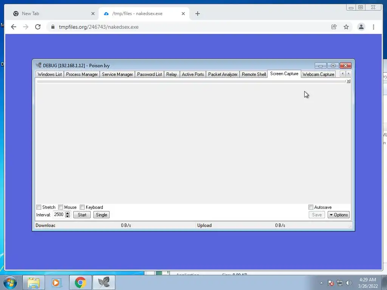
Task: Click the site lock icon
Action: [x=53, y=27]
